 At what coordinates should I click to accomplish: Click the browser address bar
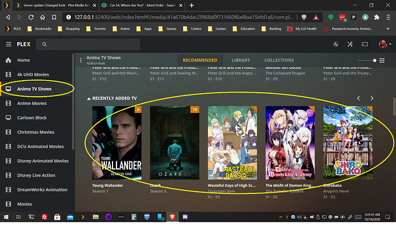[x=184, y=17]
